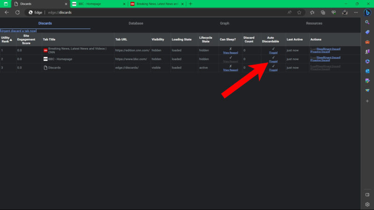Open the profile avatar icon
Image resolution: width=374 pixels, height=210 pixels.
tap(345, 13)
